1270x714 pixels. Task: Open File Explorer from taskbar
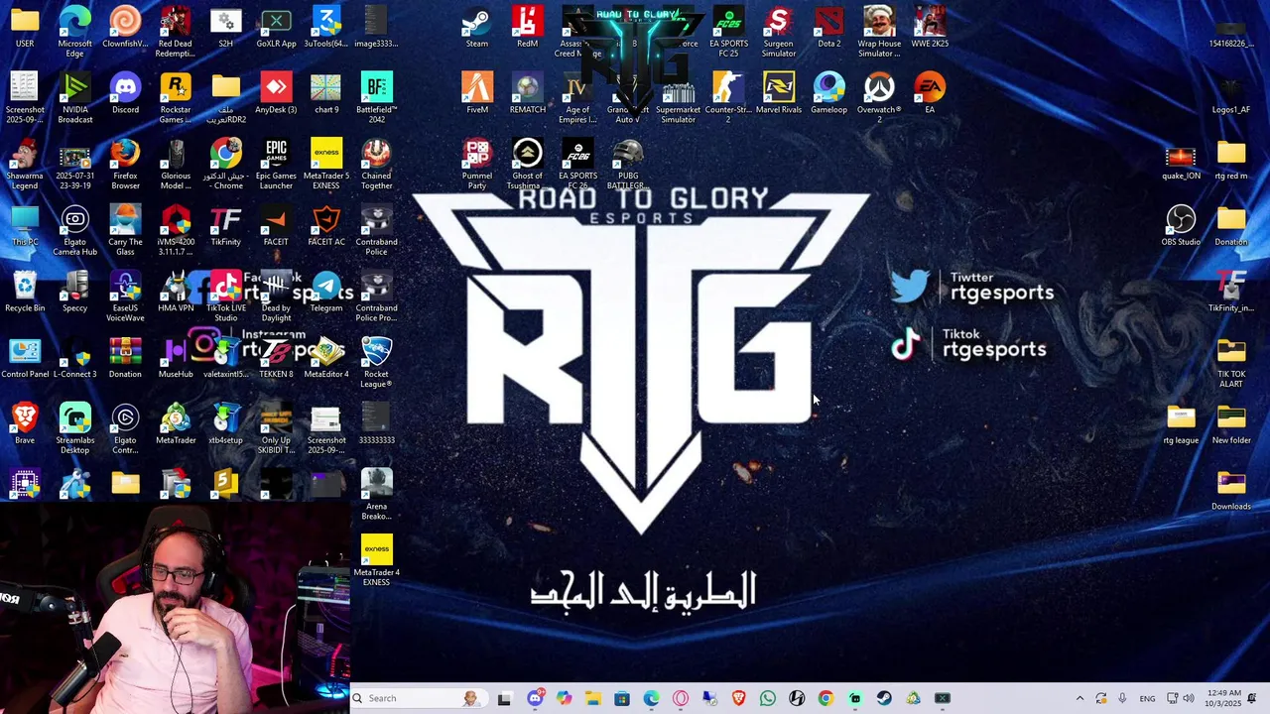pos(592,698)
